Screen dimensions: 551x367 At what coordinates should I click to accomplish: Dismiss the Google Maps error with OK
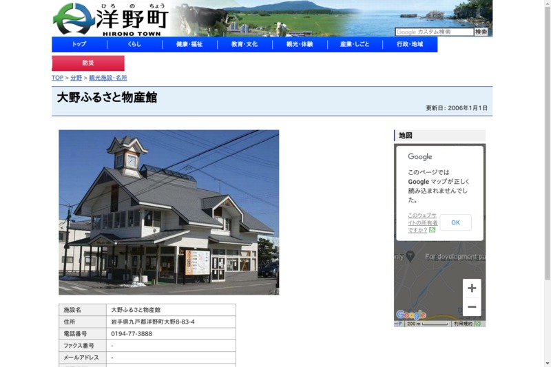[455, 222]
